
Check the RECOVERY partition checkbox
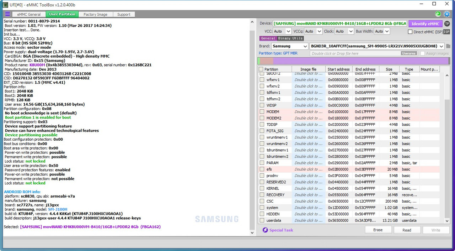click(x=262, y=195)
